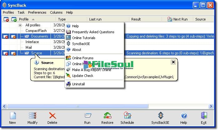Close the Source balloon tooltip
Screen dimensions: 218x130
pos(173,62)
